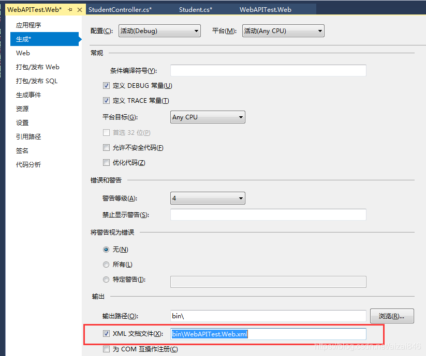Viewport: 426px width, 356px height.
Task: Click the 条件编译符号 input field
Action: coord(268,70)
